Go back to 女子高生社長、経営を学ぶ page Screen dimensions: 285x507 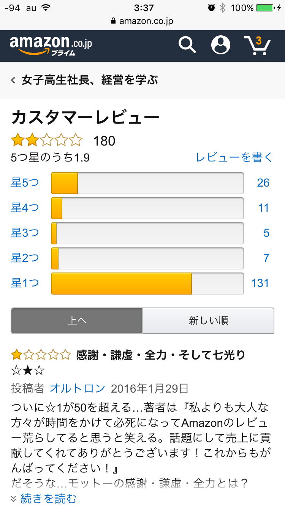[90, 80]
